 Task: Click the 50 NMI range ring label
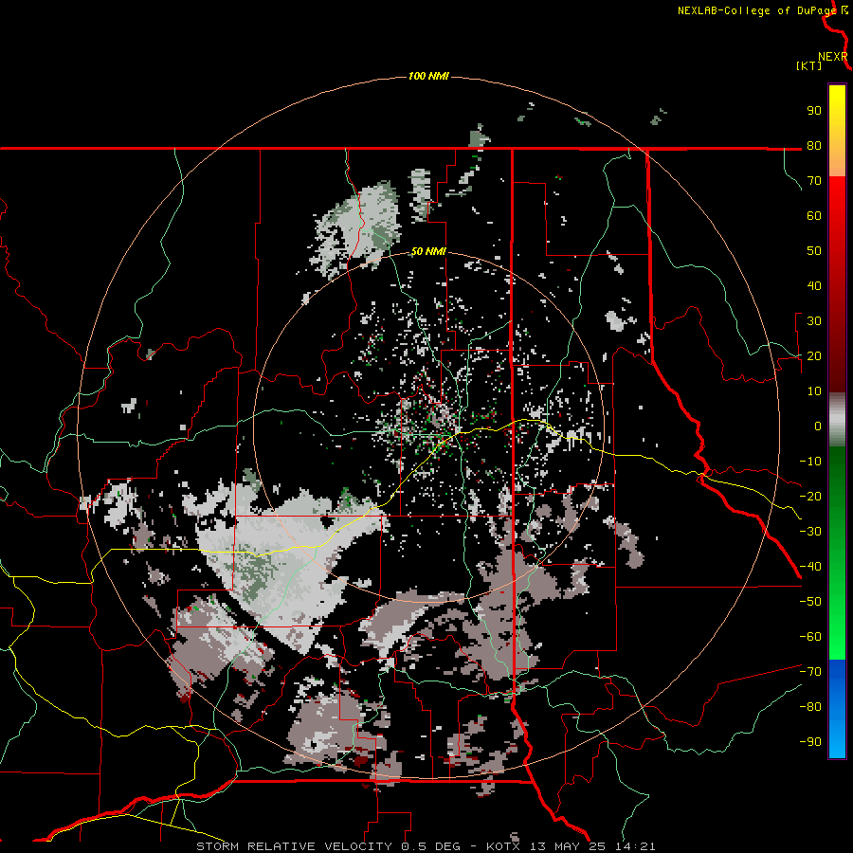coord(428,251)
